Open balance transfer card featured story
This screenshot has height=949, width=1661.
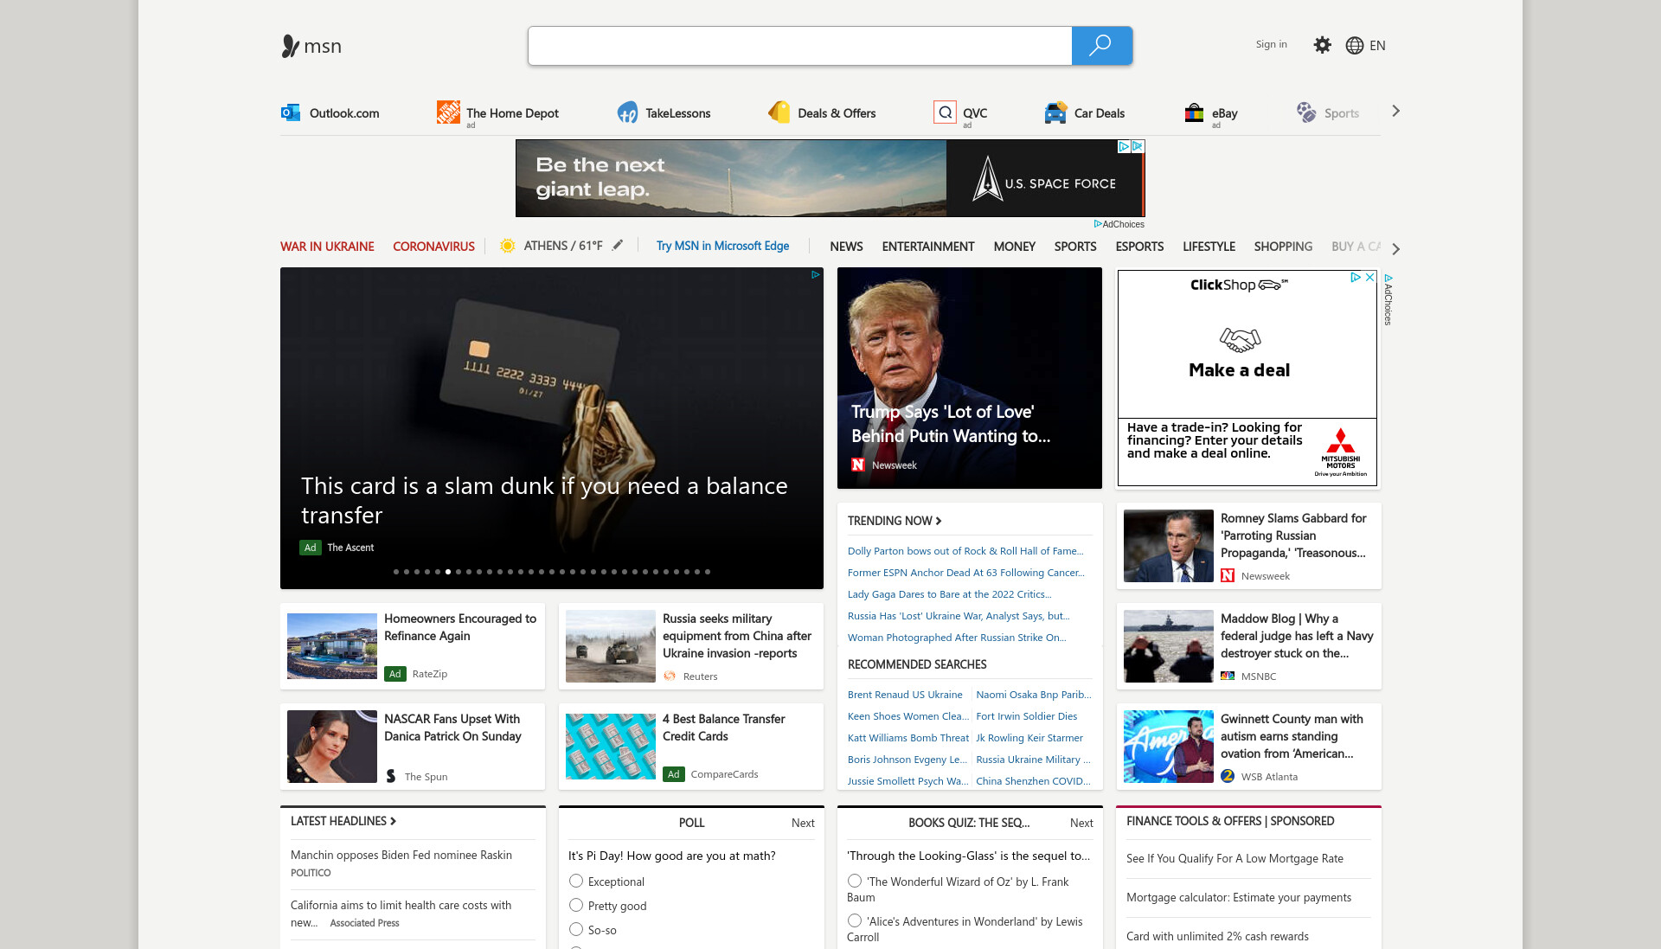pyautogui.click(x=552, y=428)
